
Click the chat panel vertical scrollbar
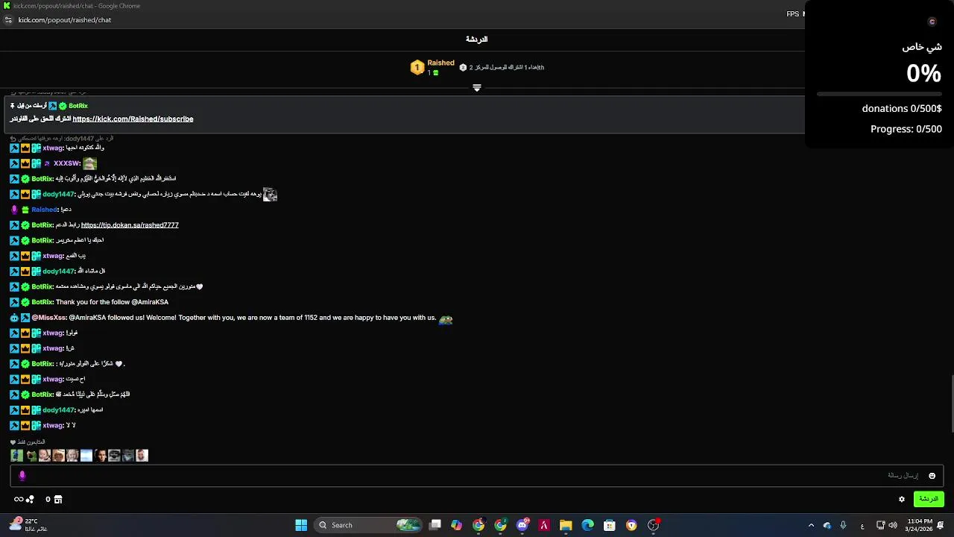[x=951, y=403]
